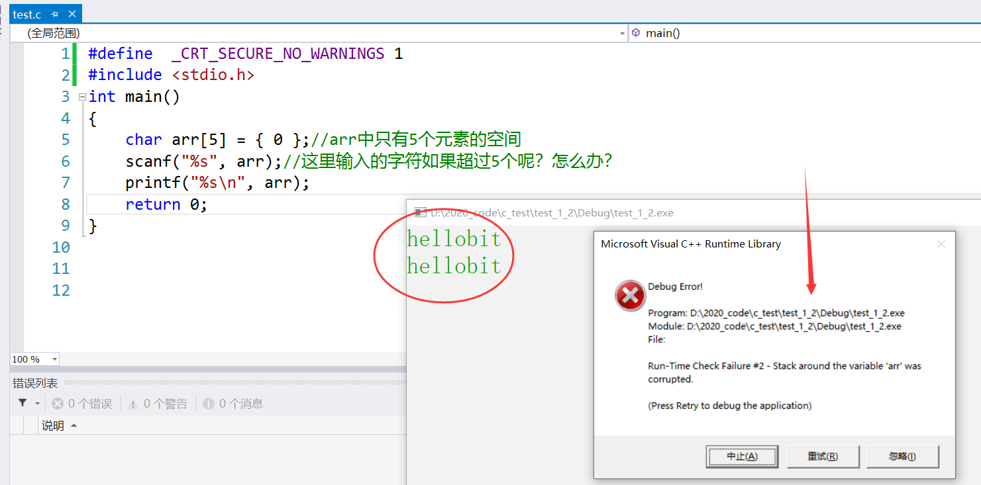Click the return 0; statement

(166, 204)
